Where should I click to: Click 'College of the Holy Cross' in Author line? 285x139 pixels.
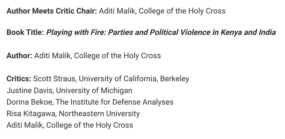(117, 56)
